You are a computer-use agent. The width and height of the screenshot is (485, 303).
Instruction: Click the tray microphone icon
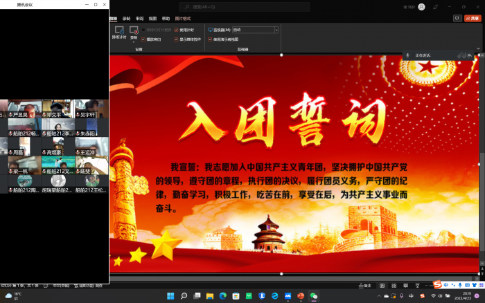(401, 296)
